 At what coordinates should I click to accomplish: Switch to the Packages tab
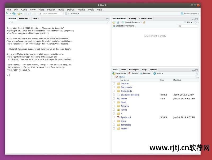point(134,70)
